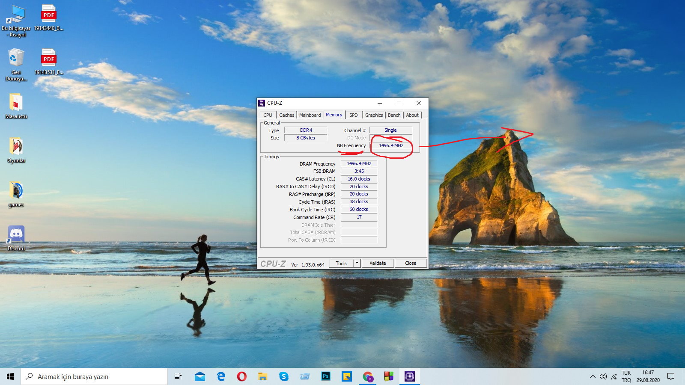Select the Geri Dönüşüm recycle bin icon

16,65
